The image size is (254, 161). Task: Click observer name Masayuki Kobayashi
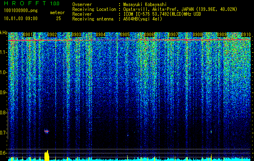(x=145, y=4)
